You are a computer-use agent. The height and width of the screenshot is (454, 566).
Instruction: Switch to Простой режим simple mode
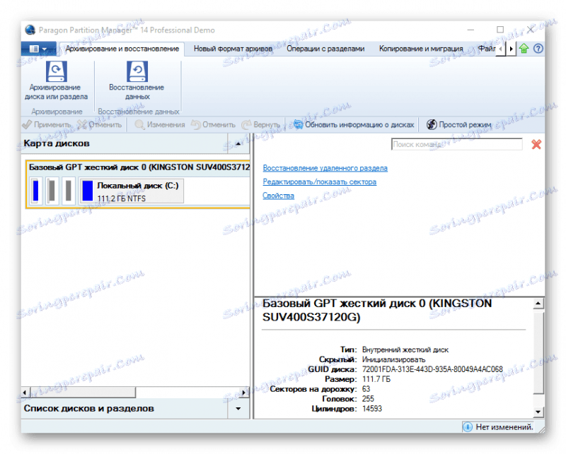pyautogui.click(x=458, y=125)
